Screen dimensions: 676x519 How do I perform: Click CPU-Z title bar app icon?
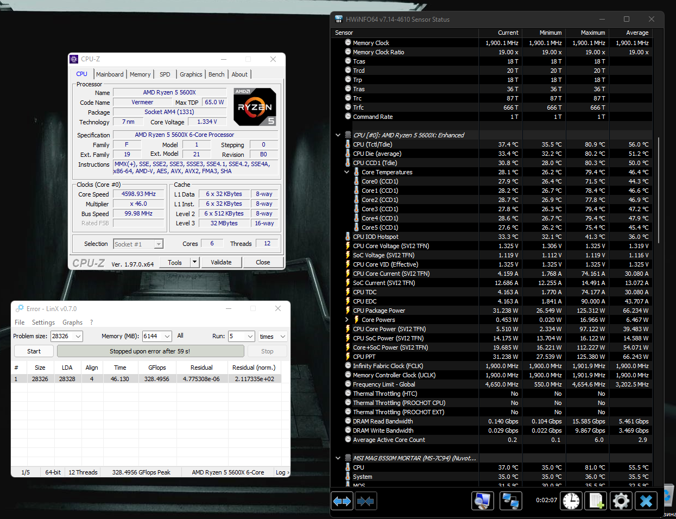click(74, 59)
